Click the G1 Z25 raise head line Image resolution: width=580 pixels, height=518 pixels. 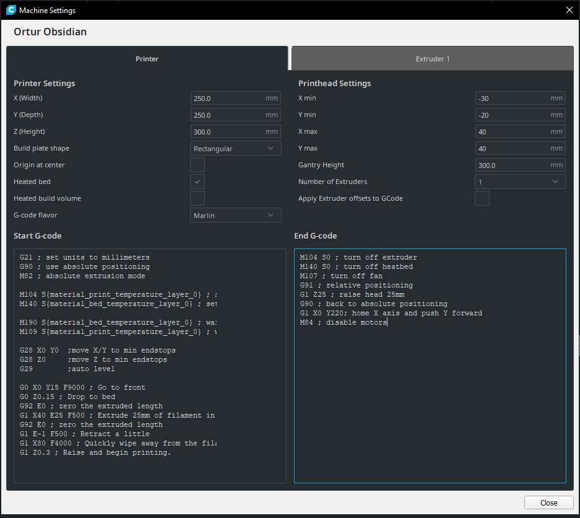[x=352, y=294]
